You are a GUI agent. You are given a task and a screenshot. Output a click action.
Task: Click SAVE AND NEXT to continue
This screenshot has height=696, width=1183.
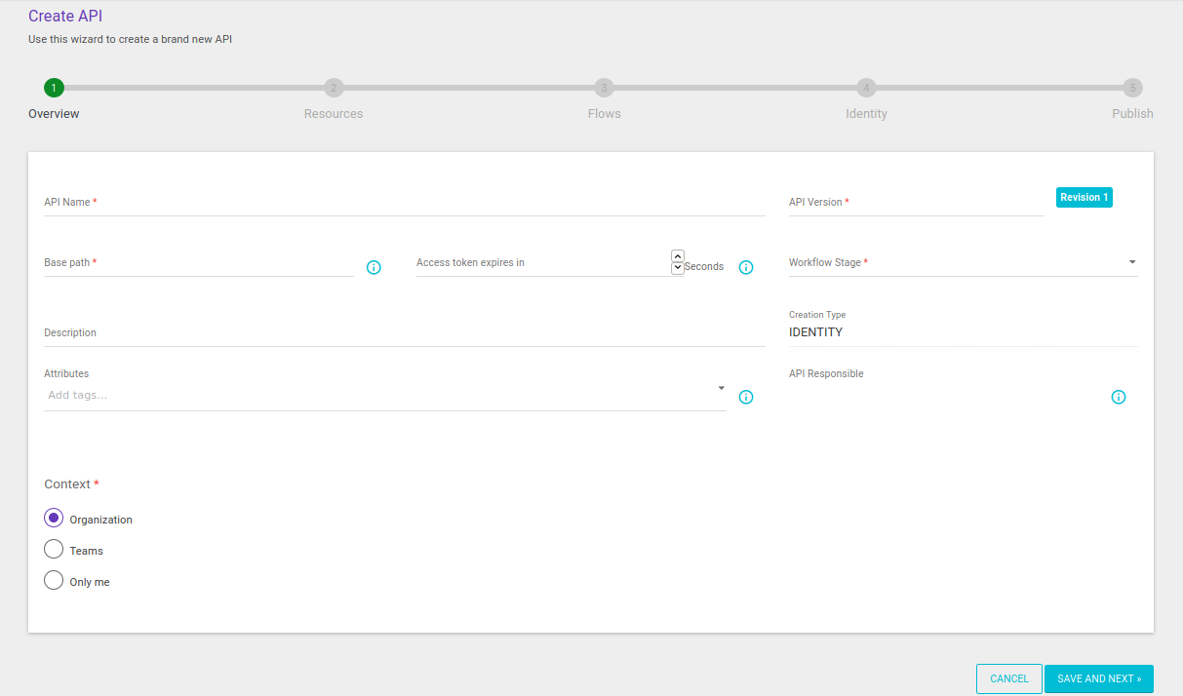1098,678
